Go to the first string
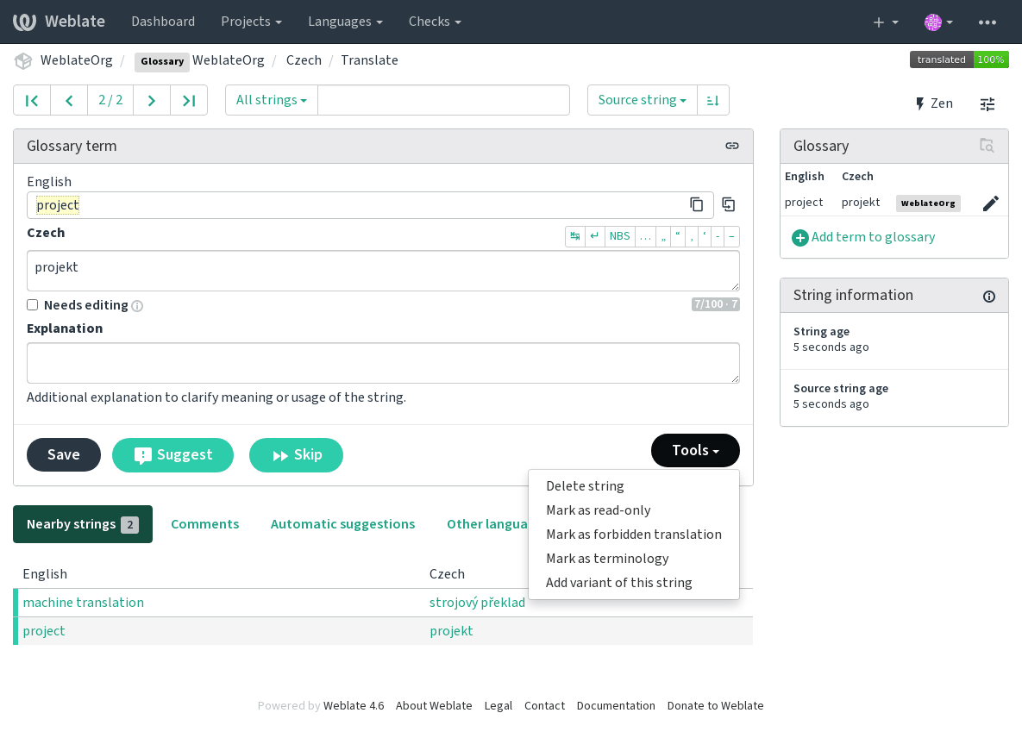This screenshot has width=1022, height=738. (32, 100)
